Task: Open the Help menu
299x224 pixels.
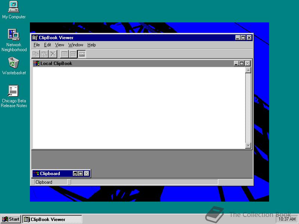Action: 92,45
